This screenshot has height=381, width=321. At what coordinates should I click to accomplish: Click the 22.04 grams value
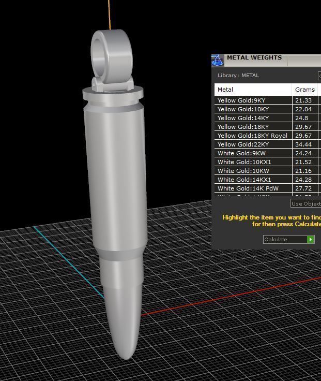tap(303, 109)
